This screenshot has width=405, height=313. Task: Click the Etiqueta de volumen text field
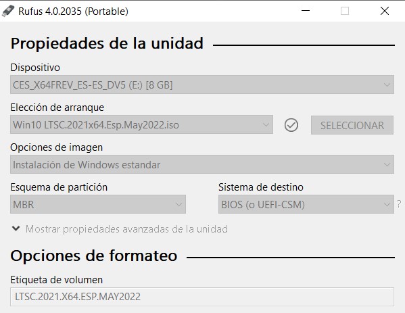tap(202, 297)
